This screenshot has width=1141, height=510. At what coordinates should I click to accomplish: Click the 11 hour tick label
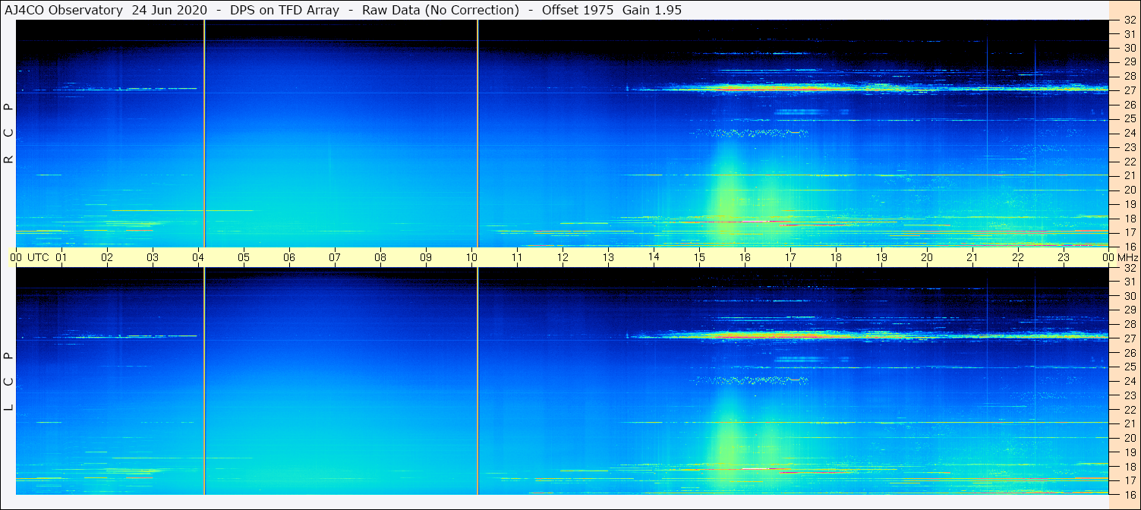click(517, 257)
